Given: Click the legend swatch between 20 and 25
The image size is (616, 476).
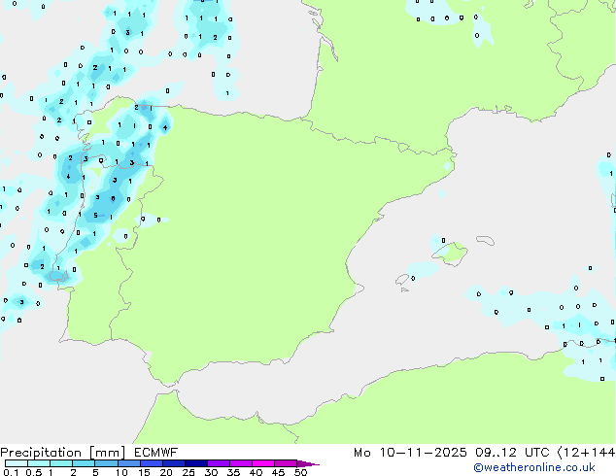Looking at the screenshot, I should (173, 463).
